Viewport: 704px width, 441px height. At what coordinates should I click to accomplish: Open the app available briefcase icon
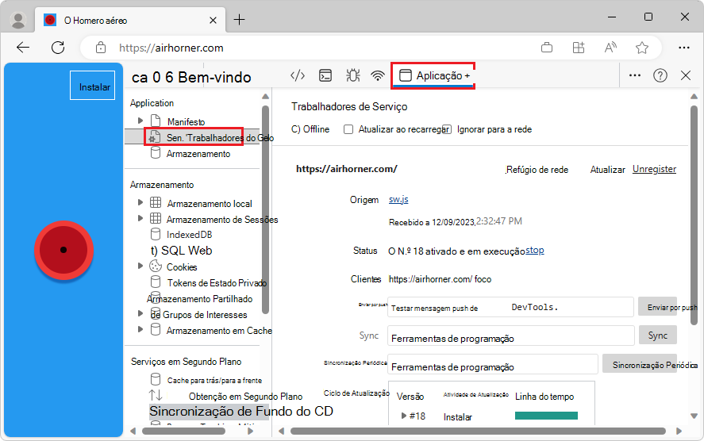click(x=547, y=48)
